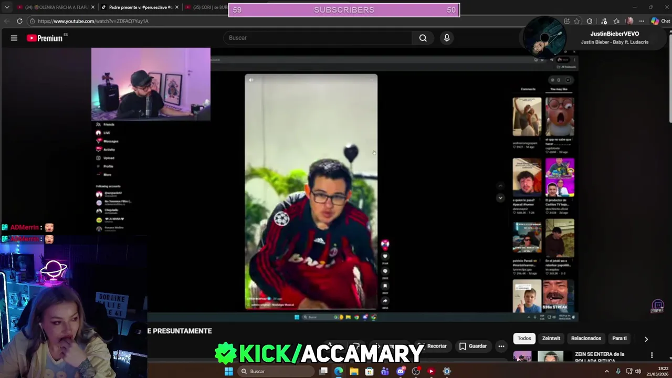Open the Windows Start menu

[x=228, y=371]
